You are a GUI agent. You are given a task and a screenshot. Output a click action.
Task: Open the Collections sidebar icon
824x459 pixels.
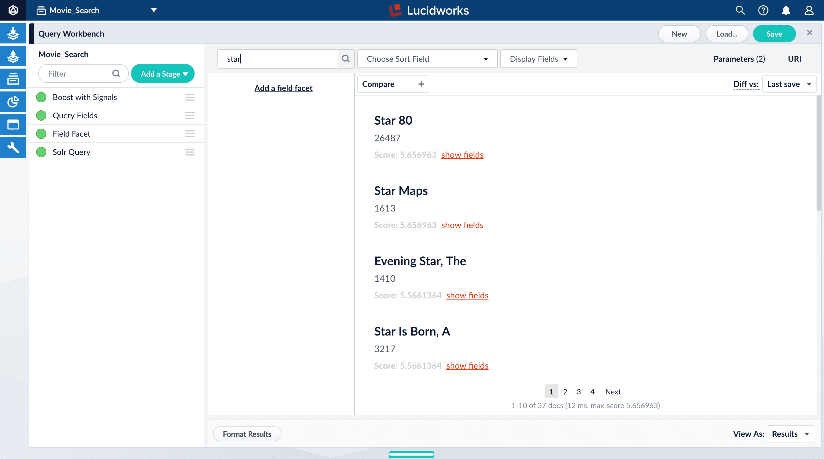pos(13,79)
